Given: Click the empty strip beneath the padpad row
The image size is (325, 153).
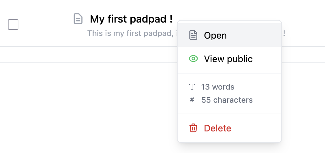Looking at the screenshot, I should 89,55.
